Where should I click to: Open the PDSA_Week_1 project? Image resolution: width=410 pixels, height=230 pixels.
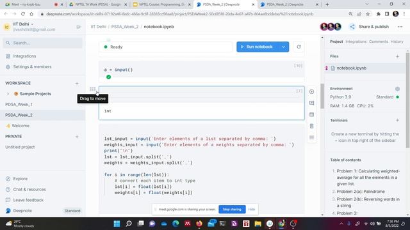pos(19,104)
